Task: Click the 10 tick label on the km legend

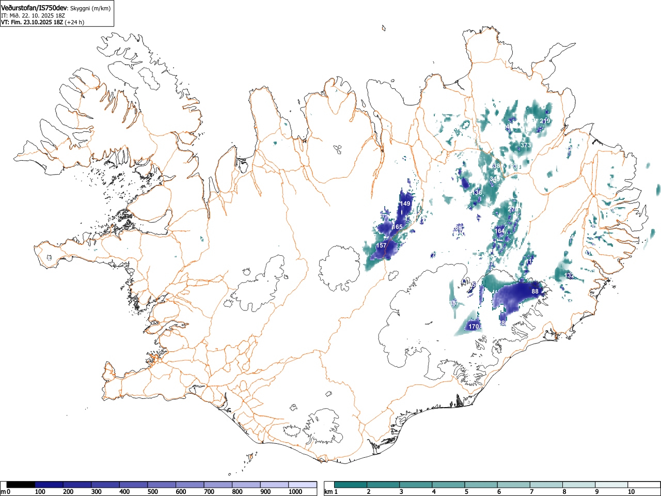Action: (631, 492)
